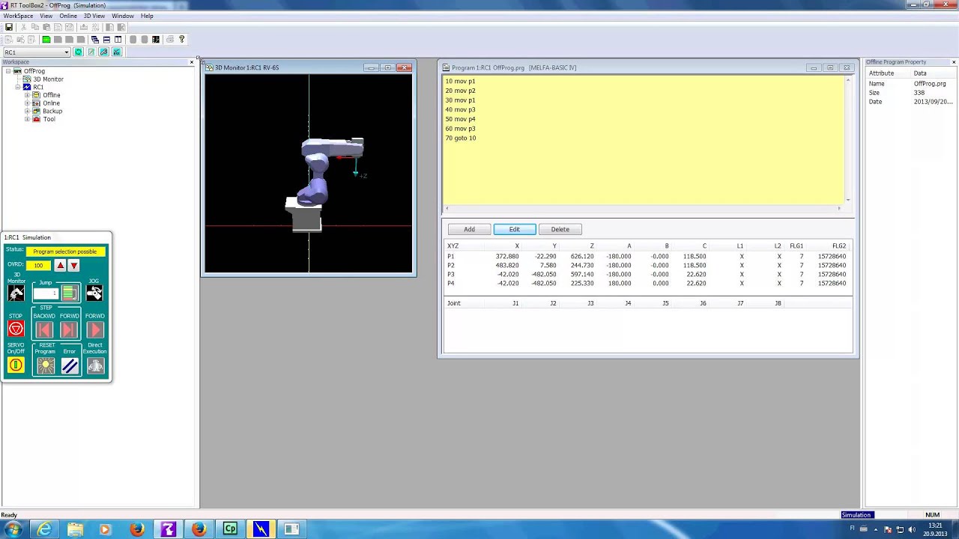Open Internet Explorer from the taskbar
Screen dimensions: 959x539
[45, 529]
